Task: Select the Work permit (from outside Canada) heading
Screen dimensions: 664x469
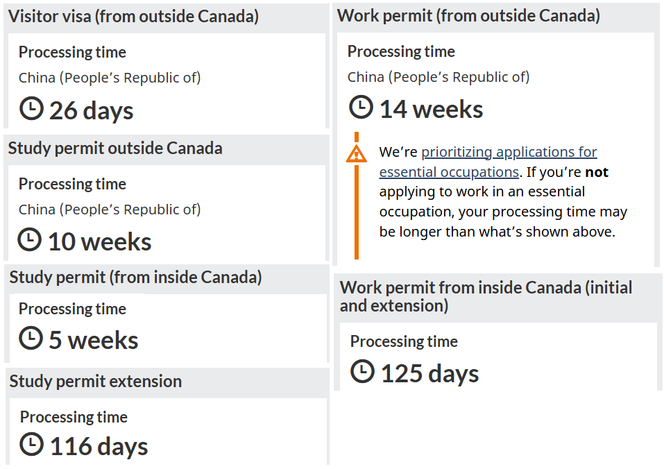Action: [x=468, y=16]
